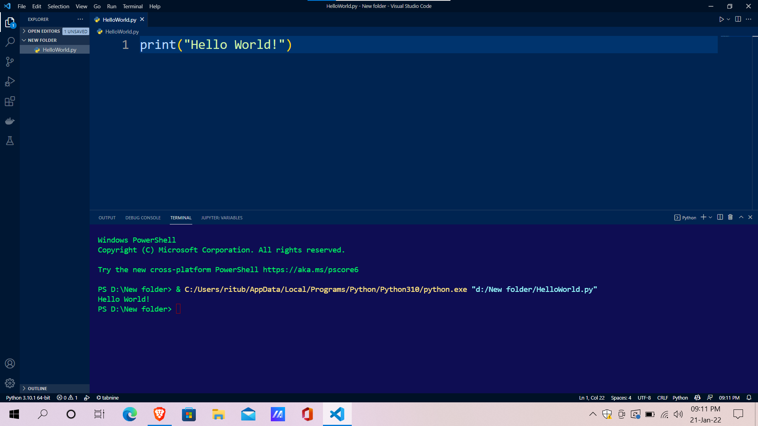The width and height of the screenshot is (758, 426).
Task: Open the launch profile dropdown next to plus
Action: [711, 217]
